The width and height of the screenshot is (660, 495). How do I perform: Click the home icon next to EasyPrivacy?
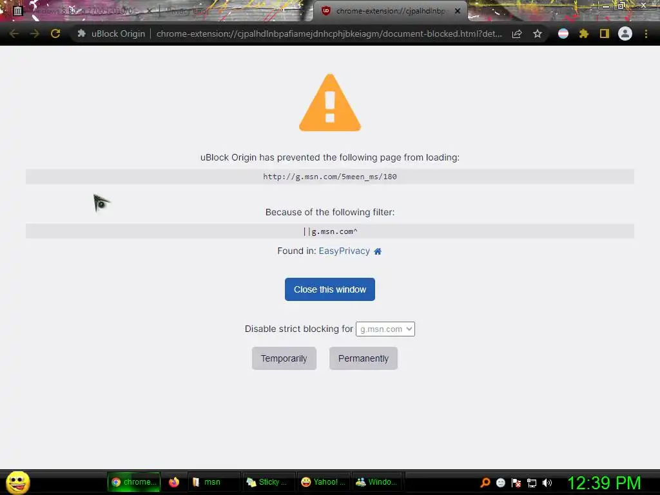[x=378, y=251]
